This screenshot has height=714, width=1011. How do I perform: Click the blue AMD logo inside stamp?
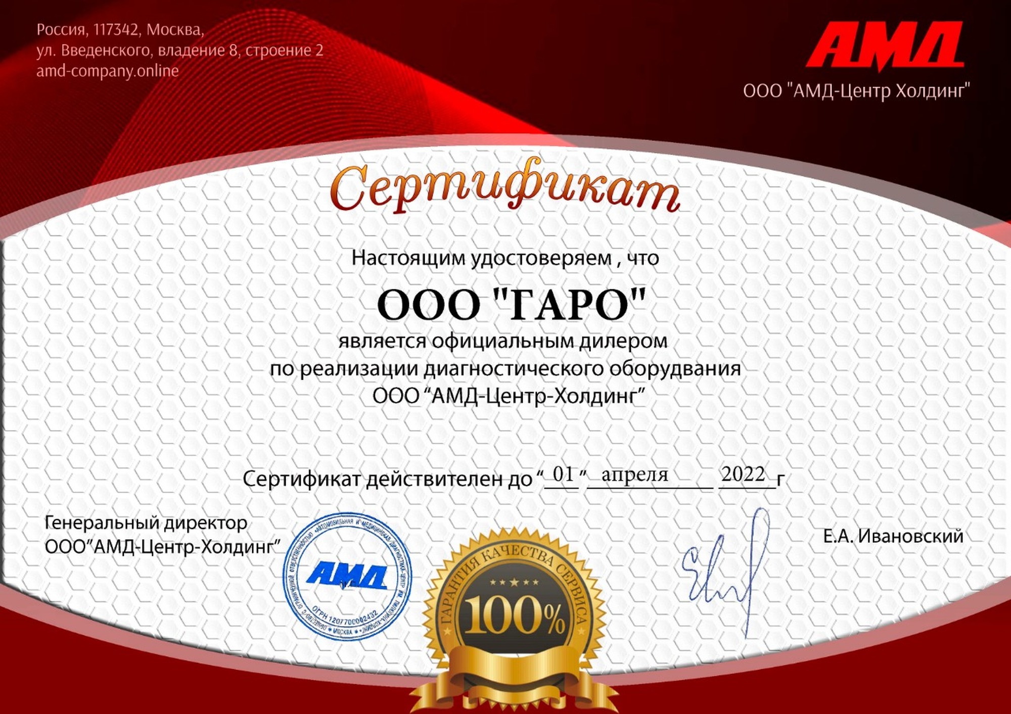(347, 576)
